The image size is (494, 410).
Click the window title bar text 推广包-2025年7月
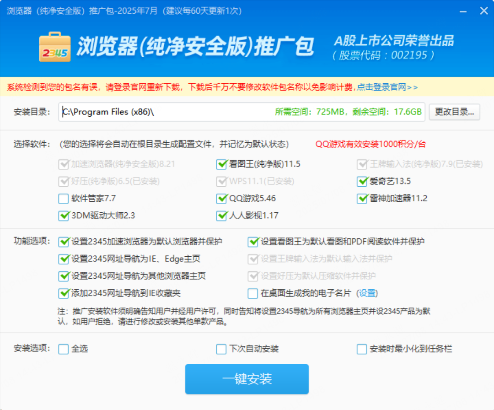123,11
